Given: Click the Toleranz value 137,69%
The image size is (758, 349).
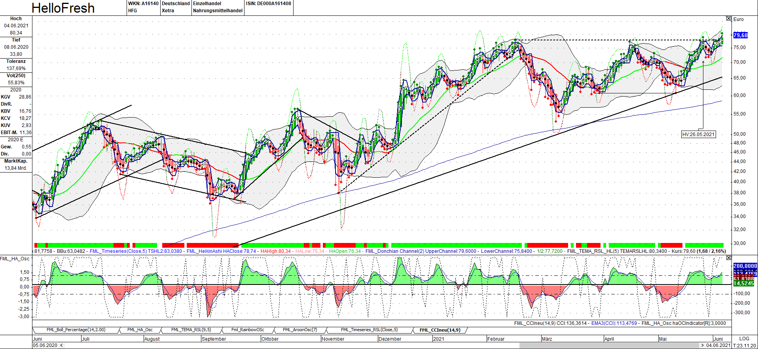Looking at the screenshot, I should (x=16, y=68).
